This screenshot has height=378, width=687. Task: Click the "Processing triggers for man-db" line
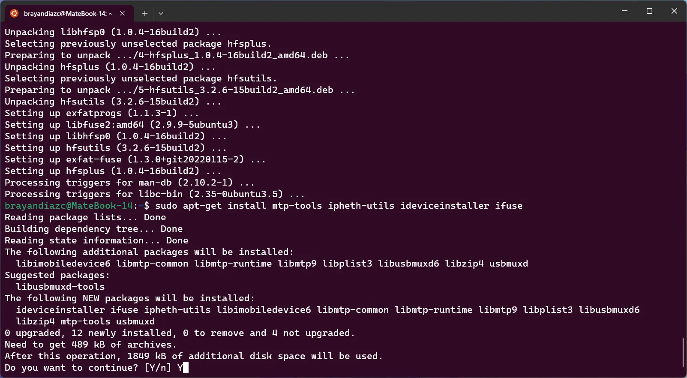129,183
